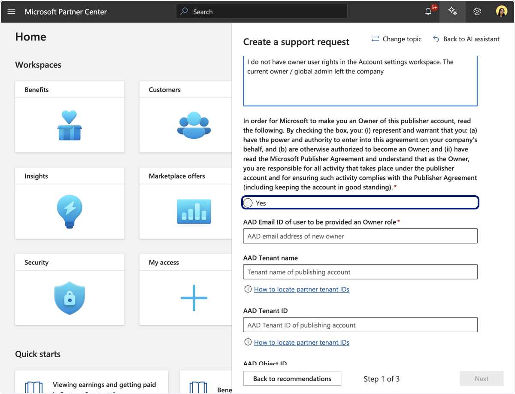Open the Customers people icon
The height and width of the screenshot is (394, 515).
click(x=194, y=125)
